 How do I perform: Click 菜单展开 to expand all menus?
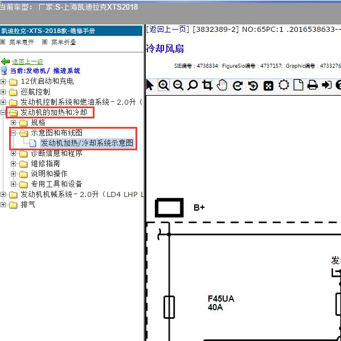[x=22, y=42]
